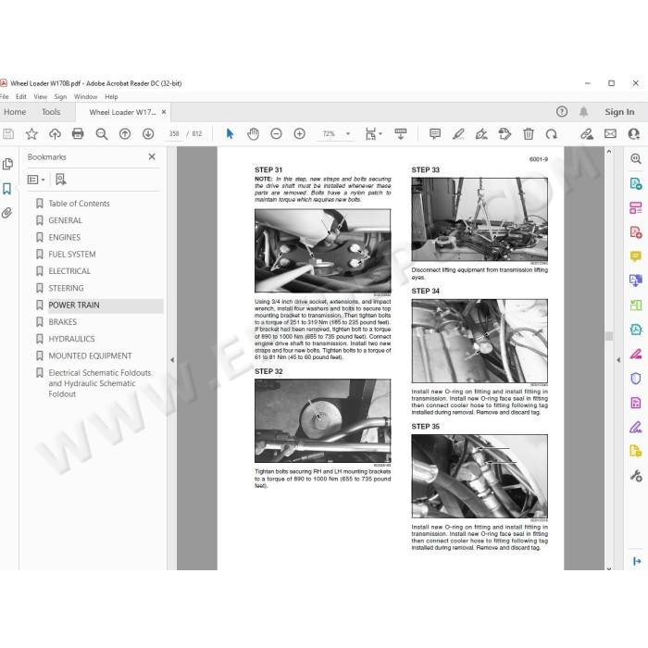Click the Sign In button

click(619, 112)
